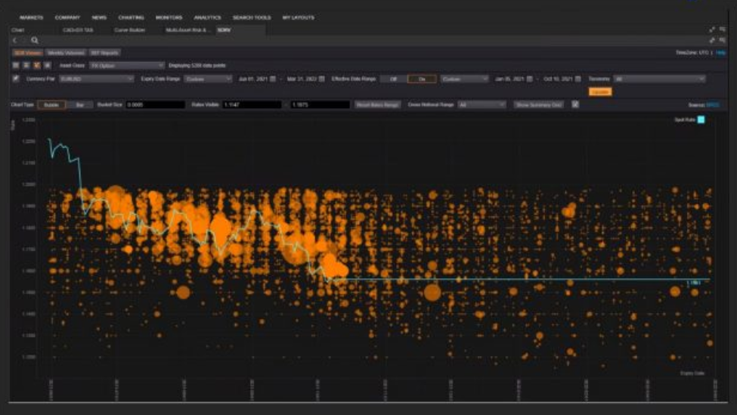Click the edit icon beside Currency Pair

pyautogui.click(x=17, y=79)
